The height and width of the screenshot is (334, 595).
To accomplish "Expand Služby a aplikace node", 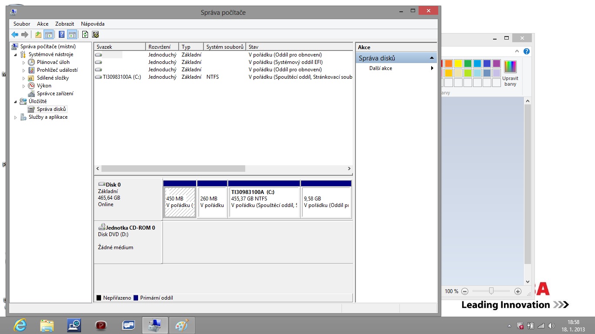I will pos(16,117).
